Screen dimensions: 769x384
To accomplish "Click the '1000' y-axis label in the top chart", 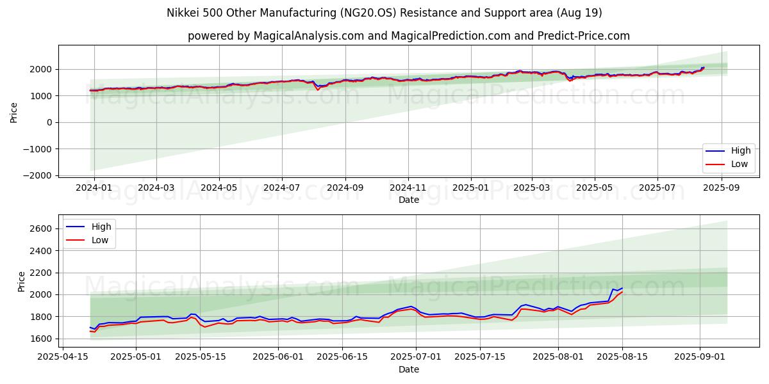I will (x=43, y=96).
